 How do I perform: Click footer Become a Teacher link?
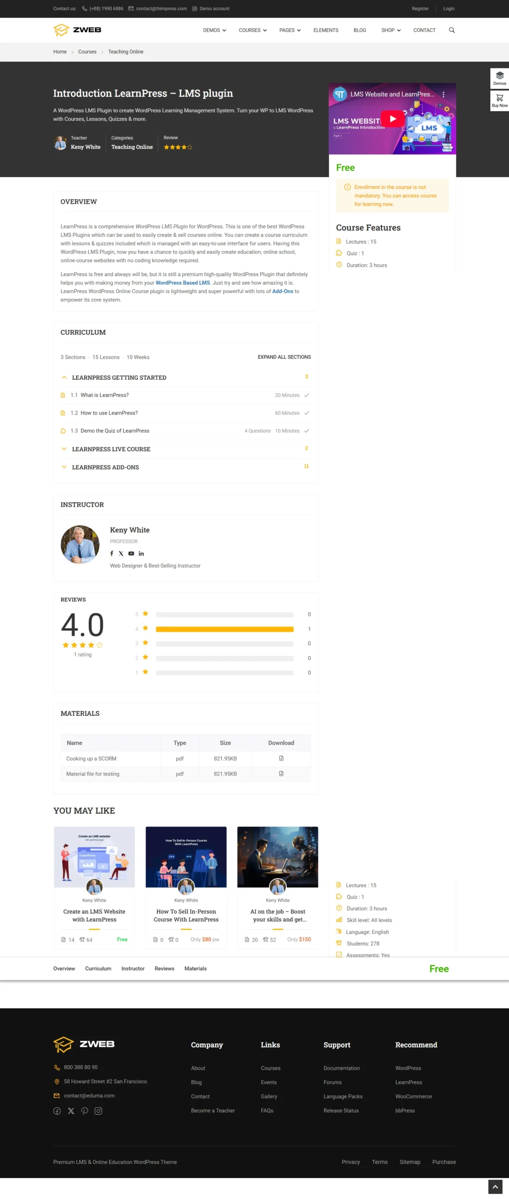click(213, 1110)
